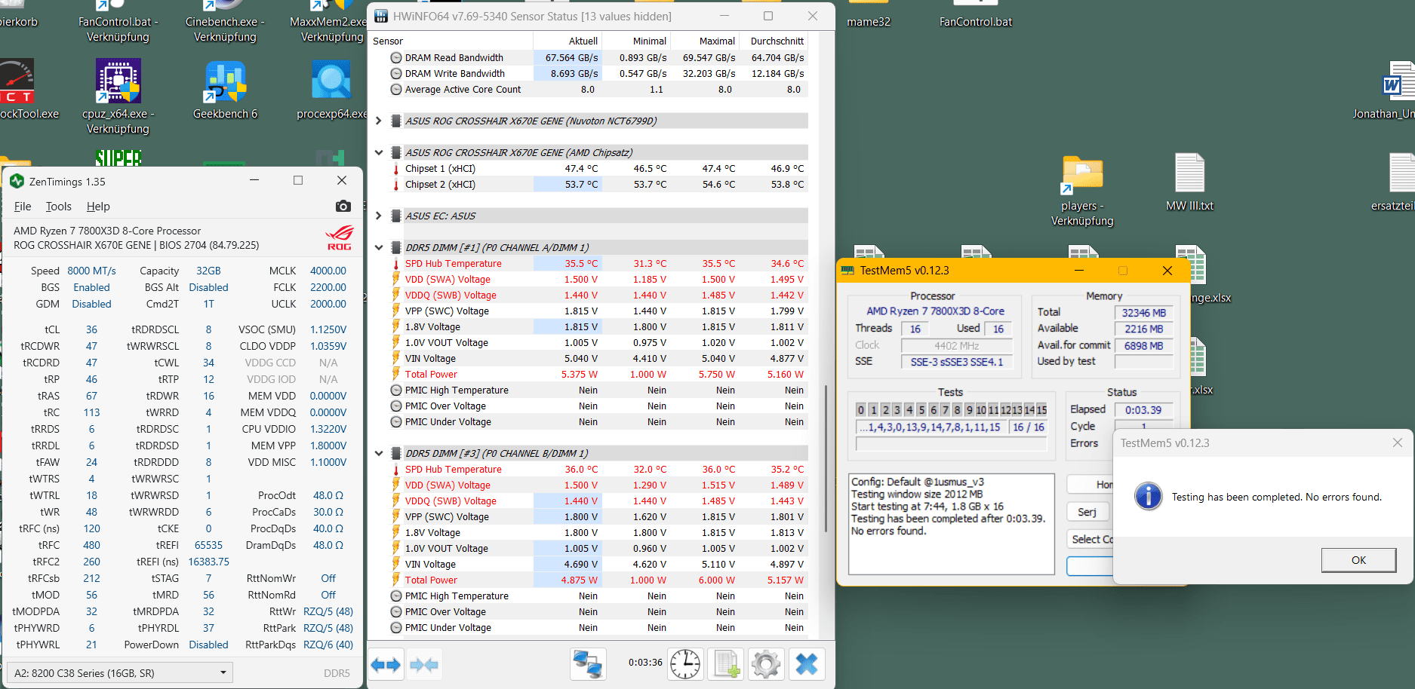Viewport: 1415px width, 689px height.
Task: Close the TestMem5 completion message dialog
Action: [x=1397, y=442]
